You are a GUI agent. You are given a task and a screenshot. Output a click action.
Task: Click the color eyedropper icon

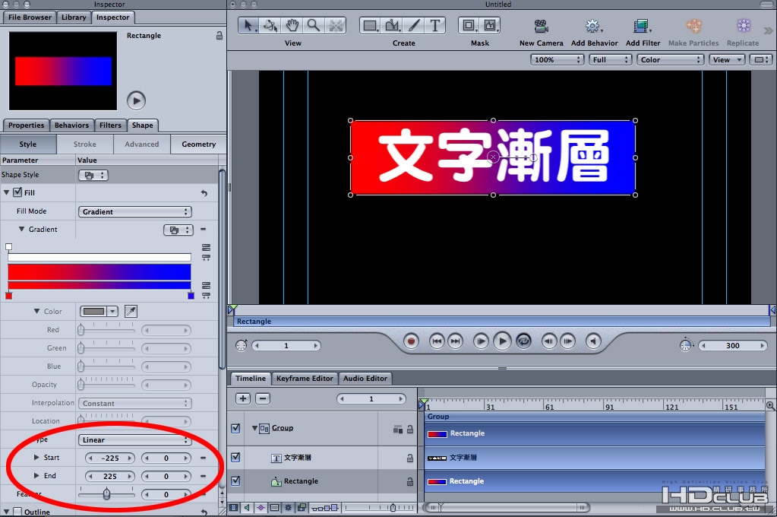pyautogui.click(x=131, y=311)
